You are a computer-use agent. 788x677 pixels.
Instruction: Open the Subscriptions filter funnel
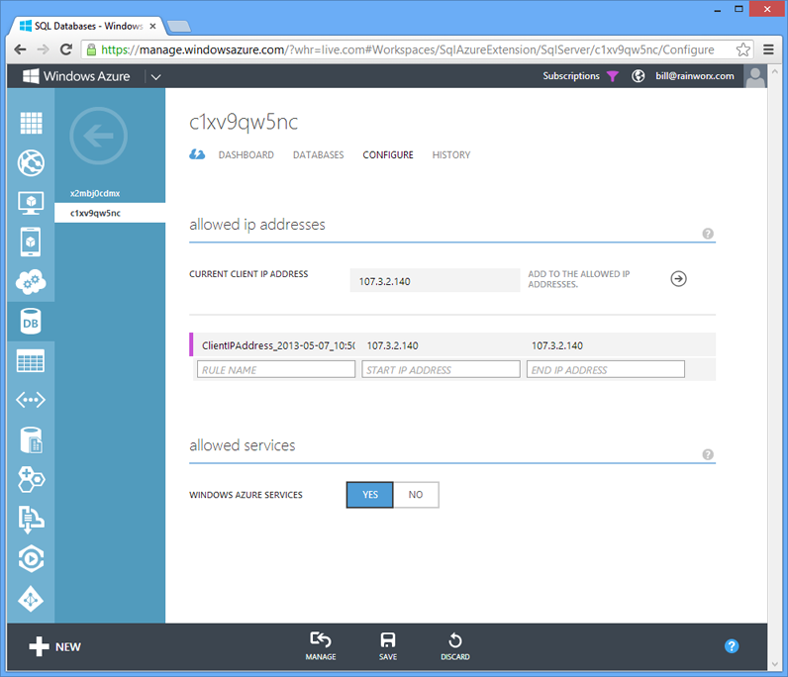(x=612, y=76)
